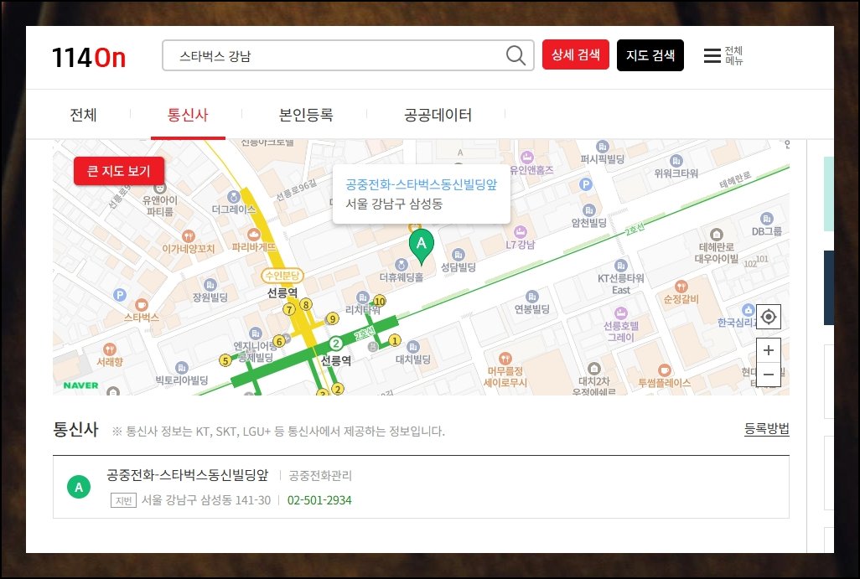This screenshot has height=579, width=860.
Task: Click the magnifier search icon
Action: click(515, 55)
